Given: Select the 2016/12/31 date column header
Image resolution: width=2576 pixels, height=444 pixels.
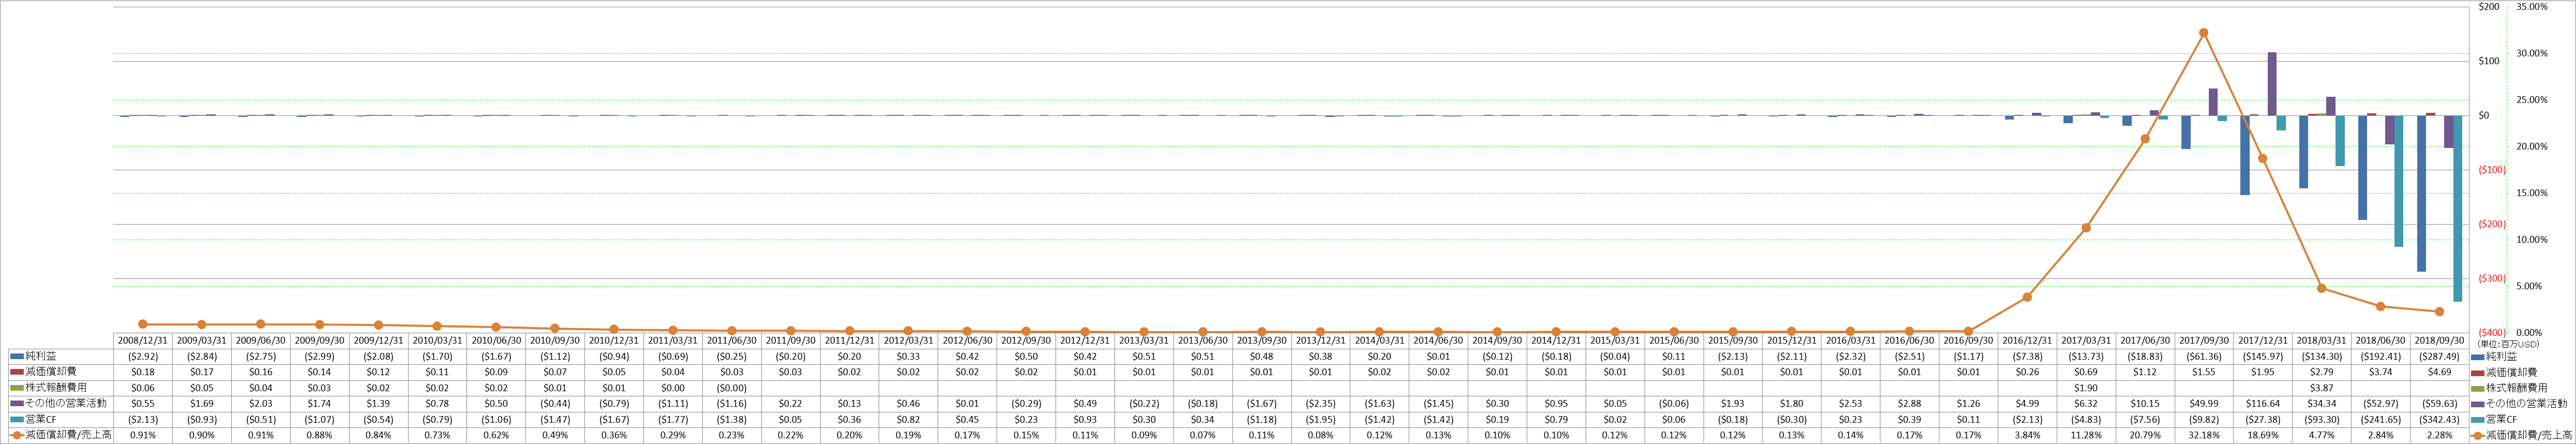Looking at the screenshot, I should click(x=2027, y=340).
